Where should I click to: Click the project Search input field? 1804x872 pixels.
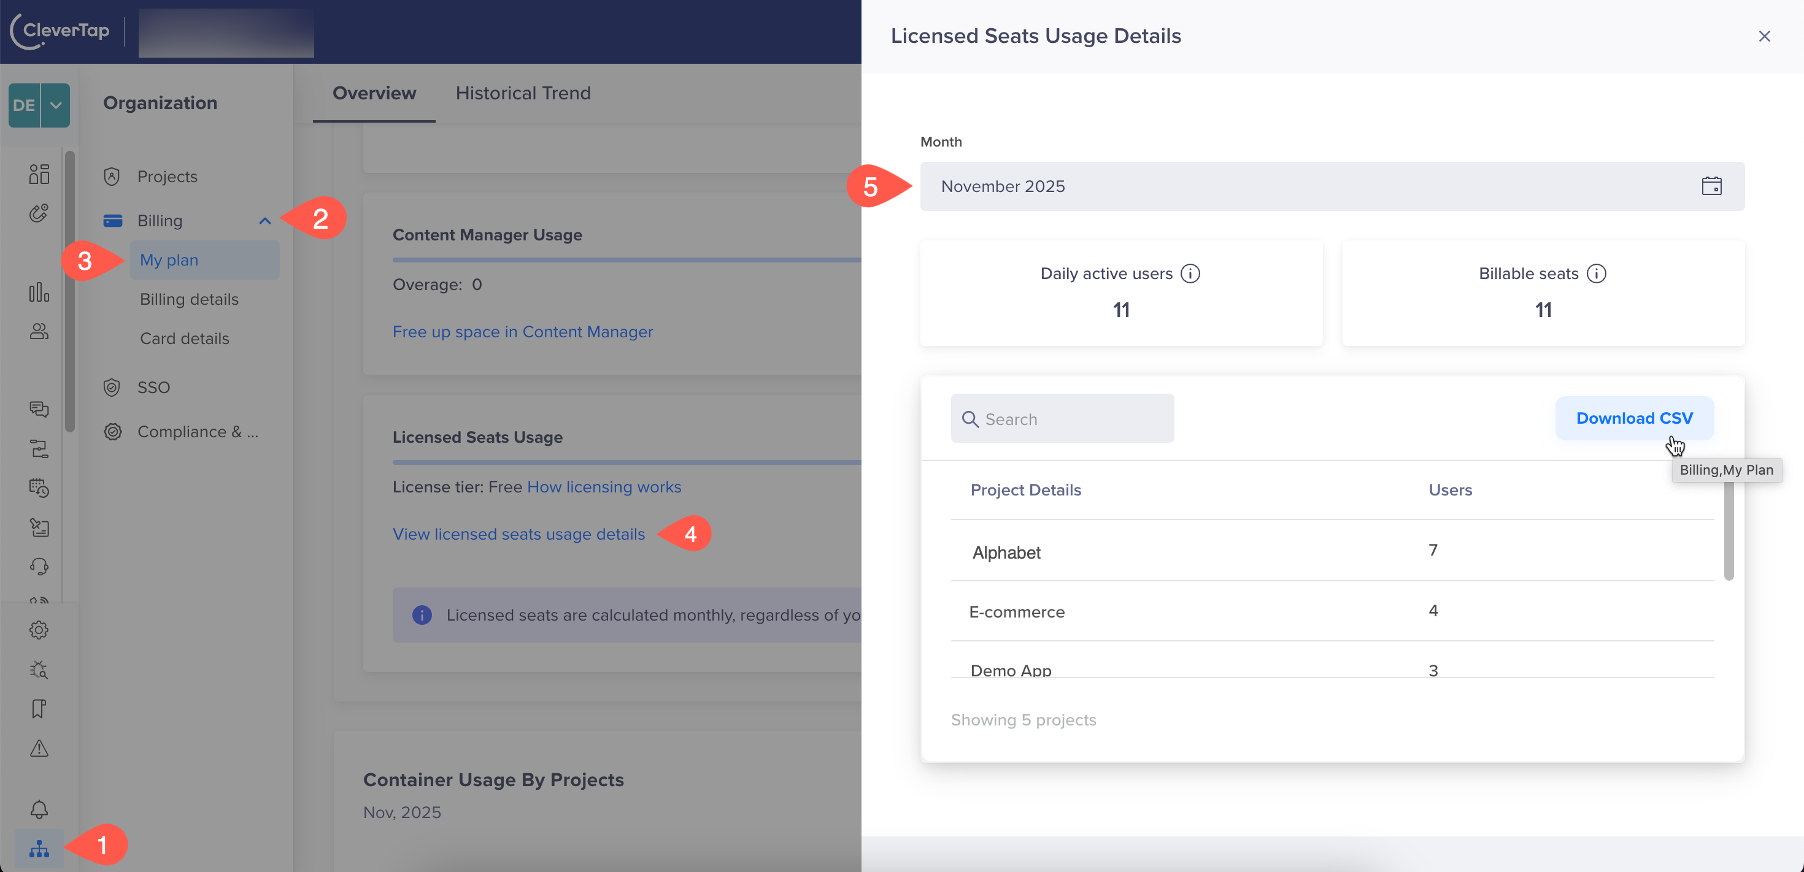pyautogui.click(x=1062, y=418)
